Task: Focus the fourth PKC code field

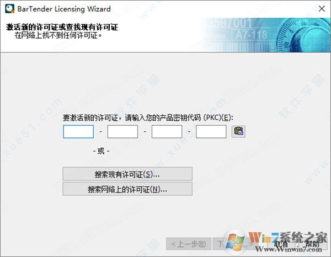Action: tap(211, 132)
